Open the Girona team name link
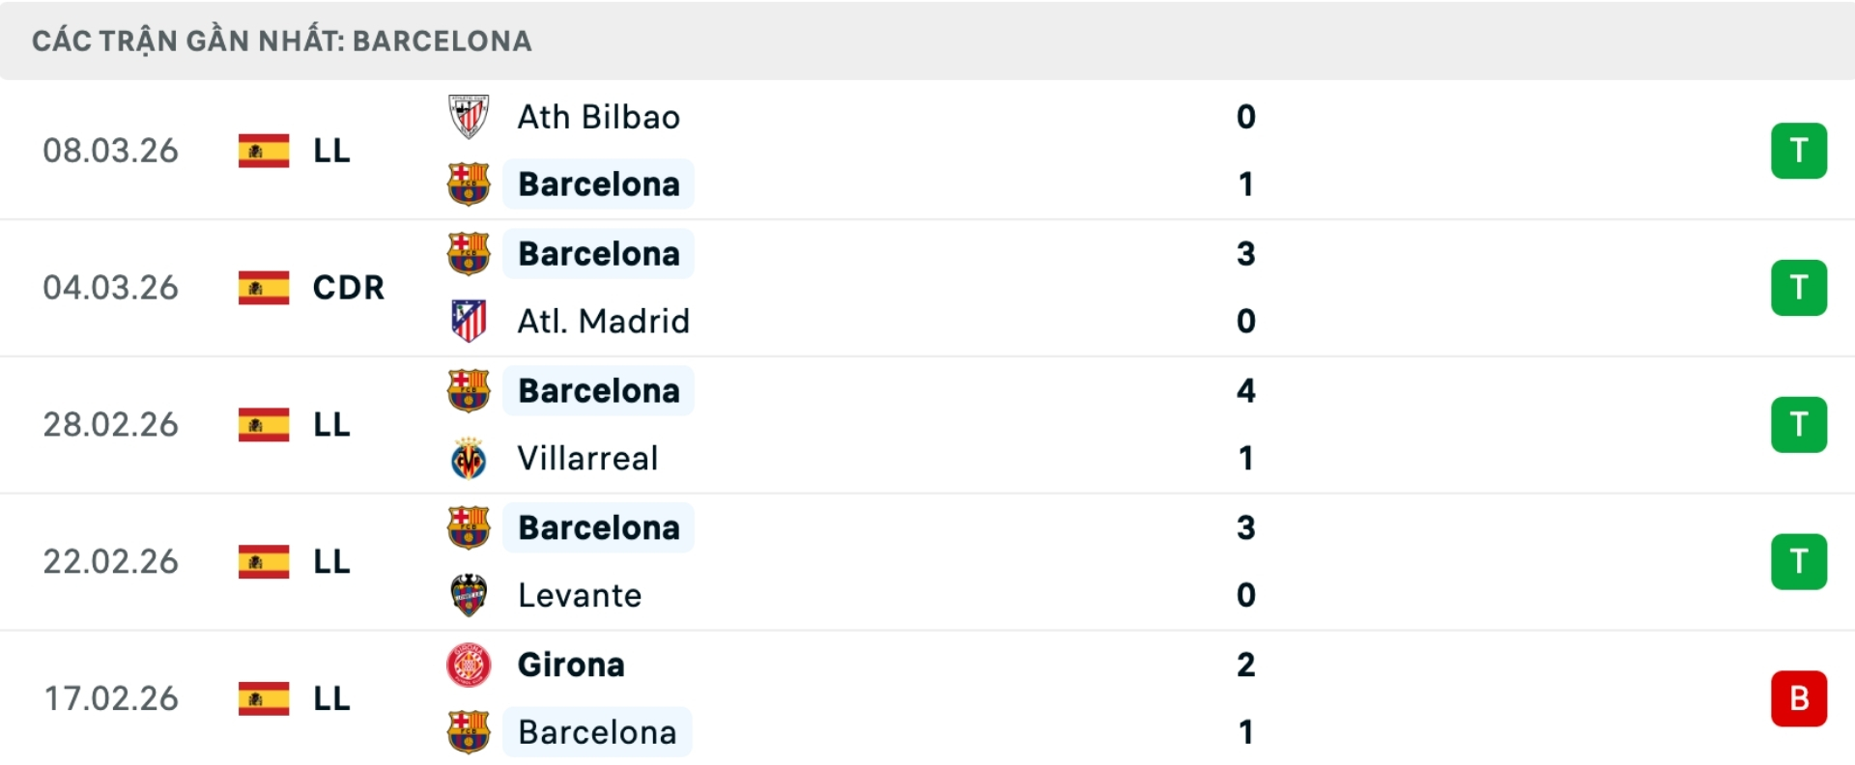1855x765 pixels. pos(570,665)
